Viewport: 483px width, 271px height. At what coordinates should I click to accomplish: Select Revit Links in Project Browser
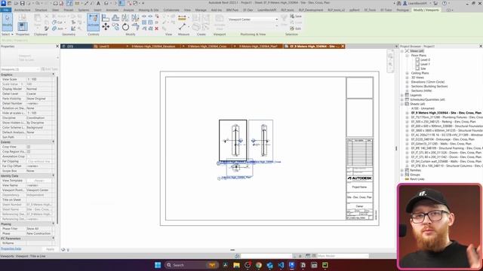tap(417, 179)
